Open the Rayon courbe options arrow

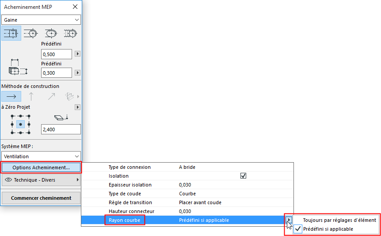289,220
